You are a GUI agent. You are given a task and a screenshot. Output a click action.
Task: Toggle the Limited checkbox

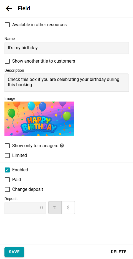click(7, 156)
